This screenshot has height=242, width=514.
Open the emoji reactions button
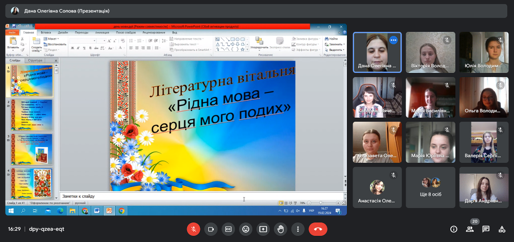[246, 229]
